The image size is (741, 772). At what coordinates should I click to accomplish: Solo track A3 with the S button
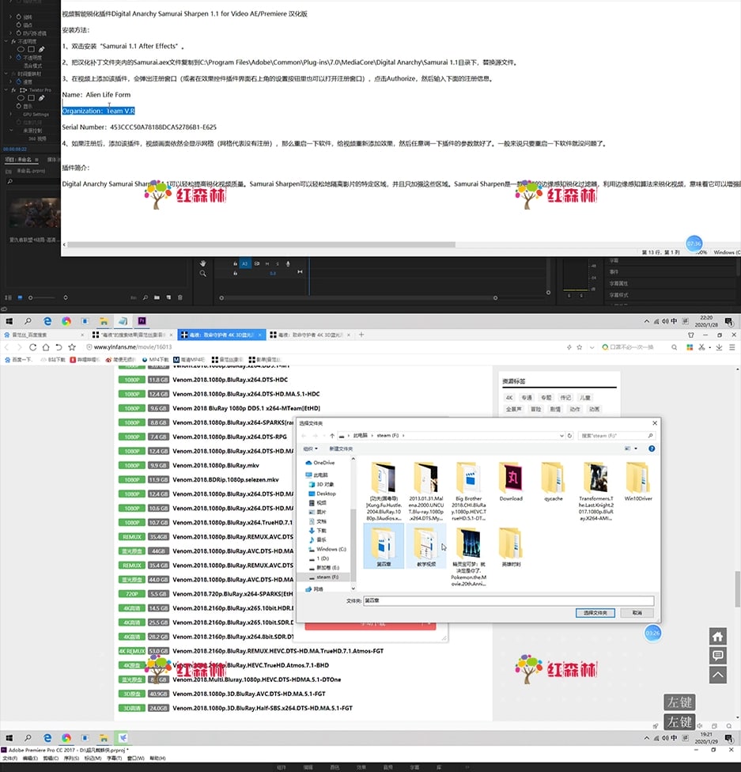pos(278,264)
